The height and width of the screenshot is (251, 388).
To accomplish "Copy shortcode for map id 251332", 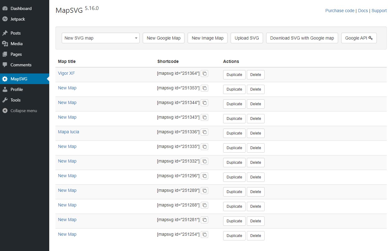I will (x=204, y=161).
